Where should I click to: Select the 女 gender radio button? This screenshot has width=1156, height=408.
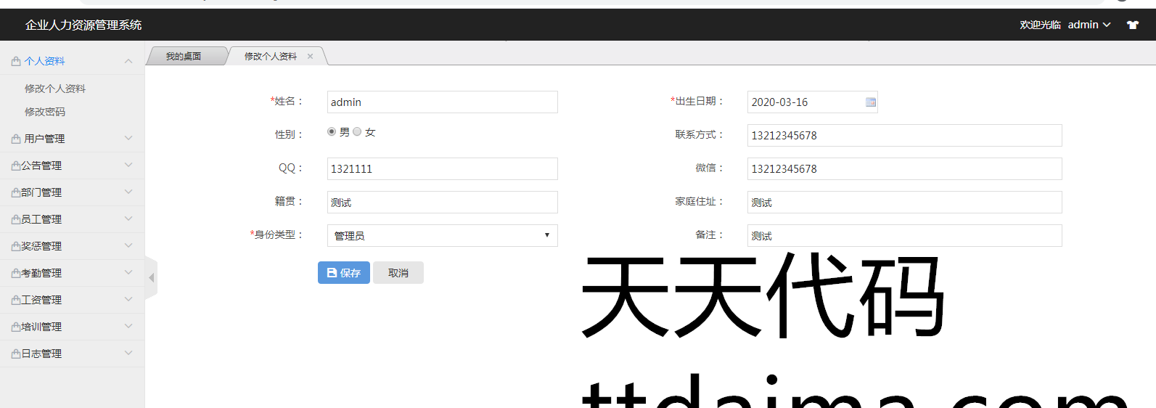tap(357, 131)
